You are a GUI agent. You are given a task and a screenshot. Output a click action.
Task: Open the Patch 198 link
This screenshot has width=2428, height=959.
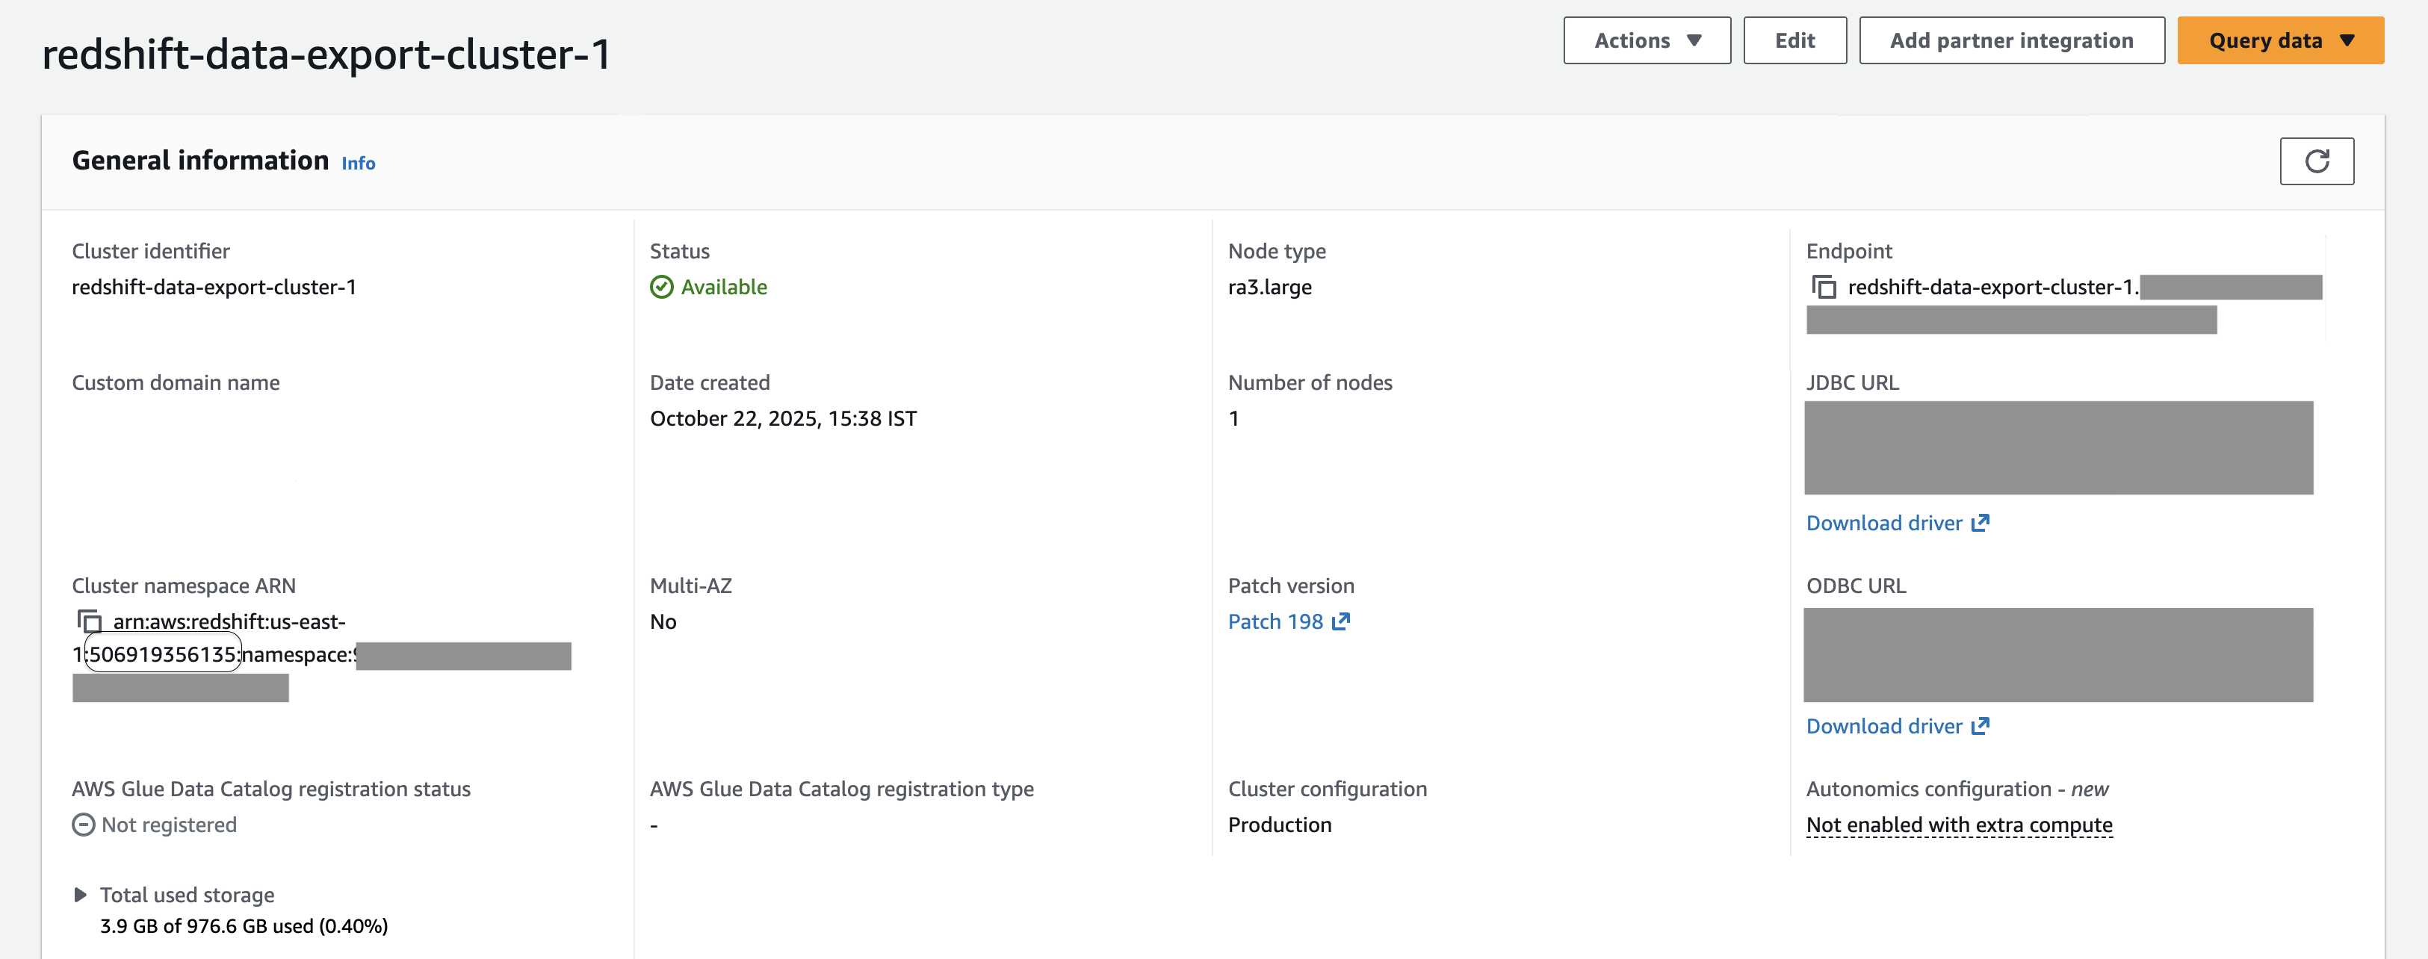[x=1275, y=621]
